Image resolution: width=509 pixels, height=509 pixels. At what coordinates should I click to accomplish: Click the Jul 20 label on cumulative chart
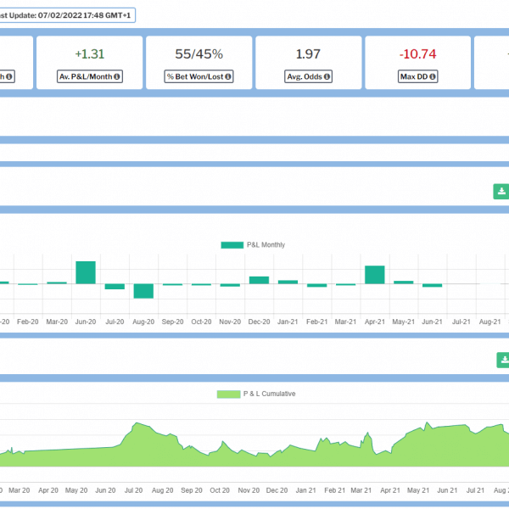coord(133,490)
